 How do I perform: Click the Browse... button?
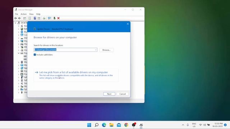106,50
